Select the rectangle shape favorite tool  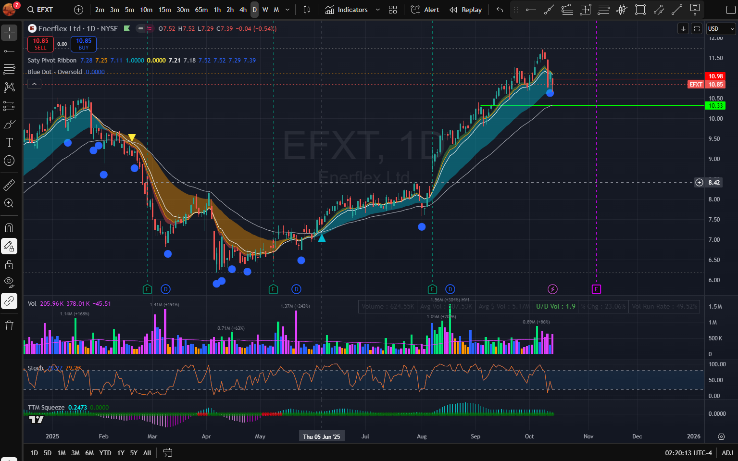pyautogui.click(x=640, y=10)
